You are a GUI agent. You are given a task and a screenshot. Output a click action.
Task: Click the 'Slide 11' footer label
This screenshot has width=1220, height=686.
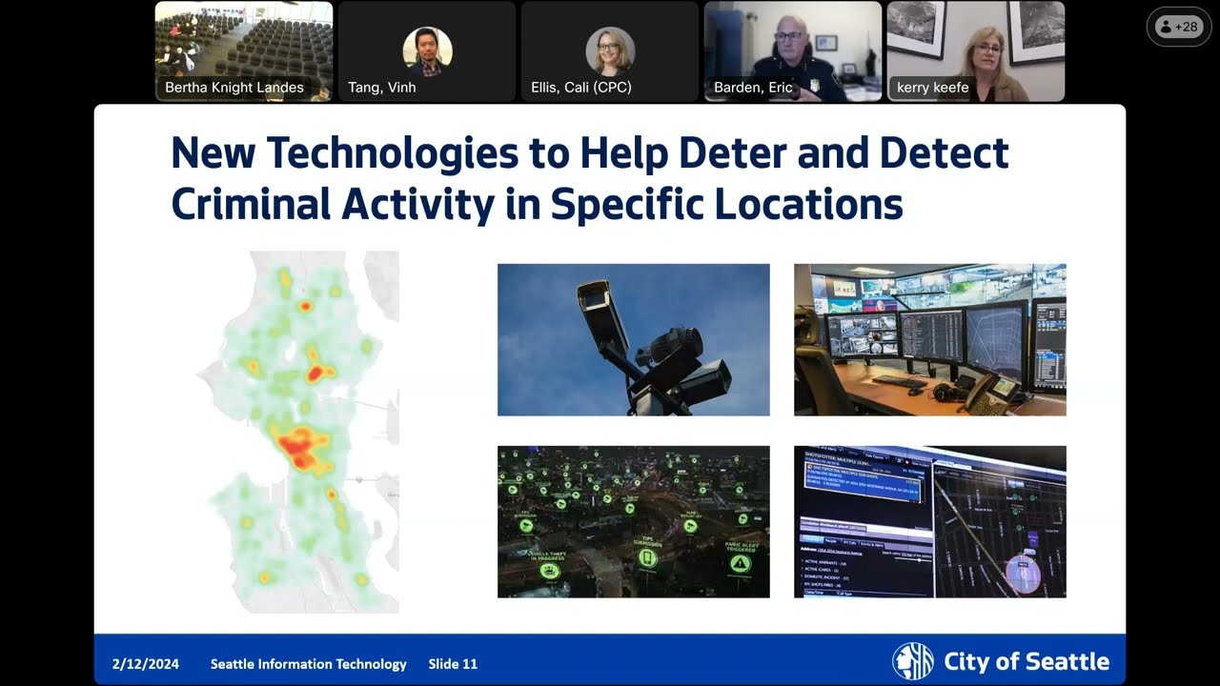click(453, 664)
